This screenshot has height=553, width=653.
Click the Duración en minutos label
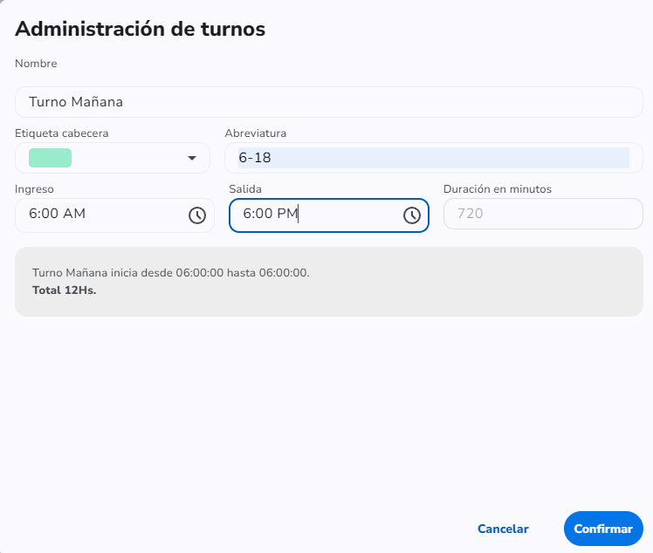(498, 189)
